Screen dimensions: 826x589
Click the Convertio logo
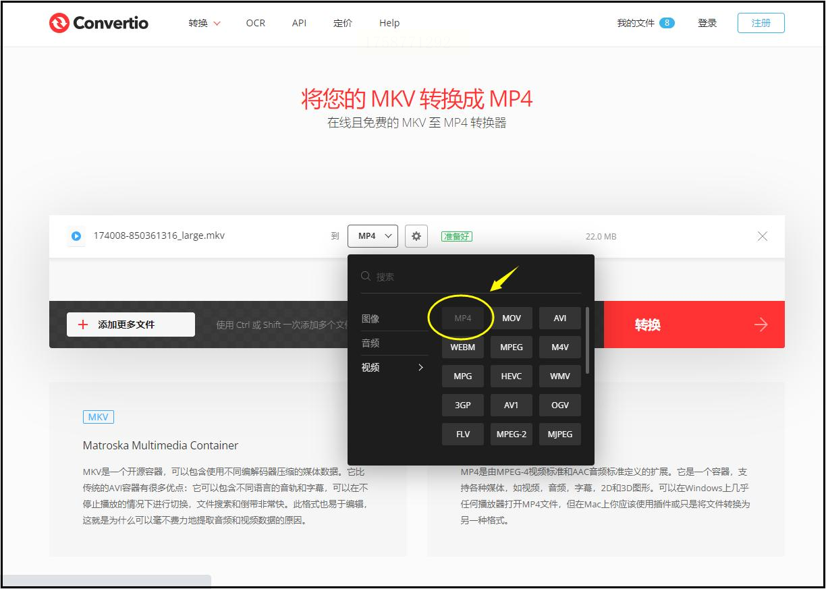99,23
